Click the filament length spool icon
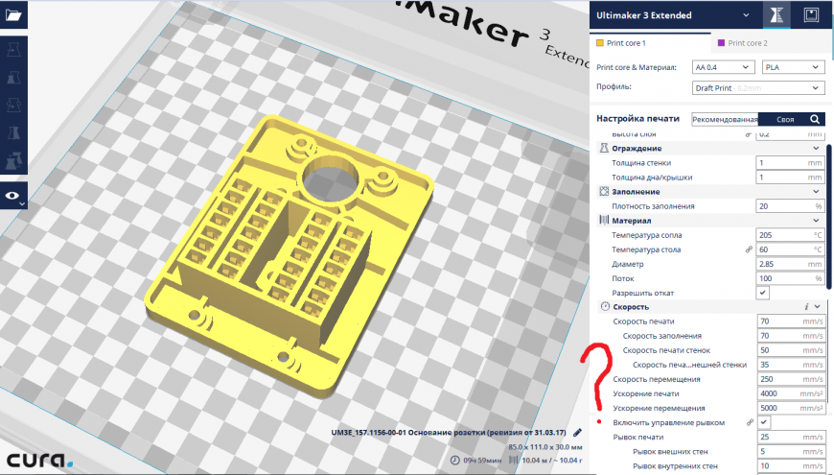The height and width of the screenshot is (475, 834). tap(513, 460)
